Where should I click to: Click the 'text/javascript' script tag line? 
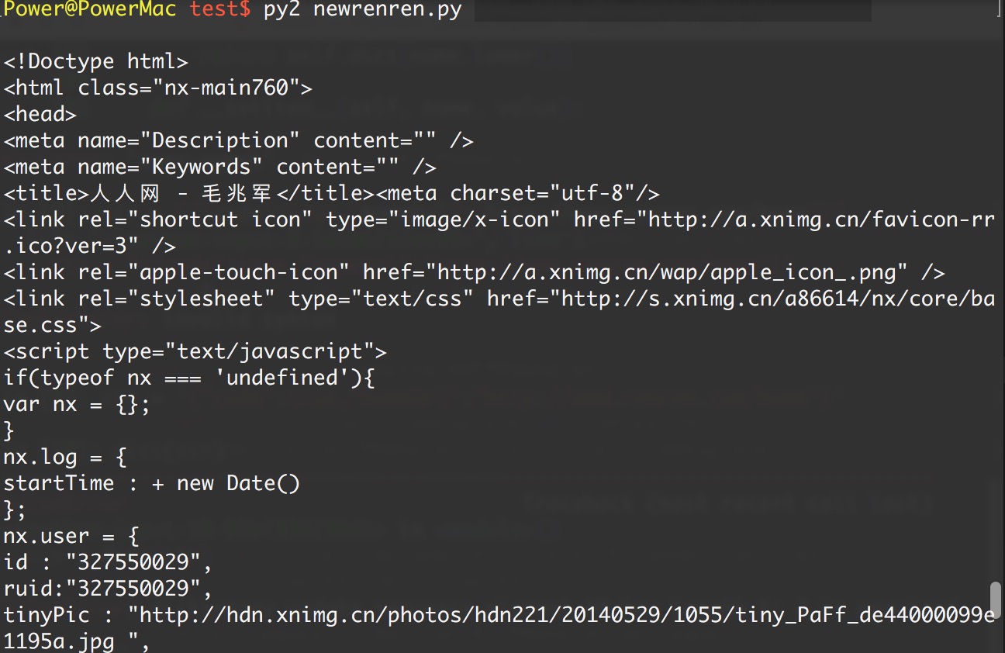[x=195, y=351]
